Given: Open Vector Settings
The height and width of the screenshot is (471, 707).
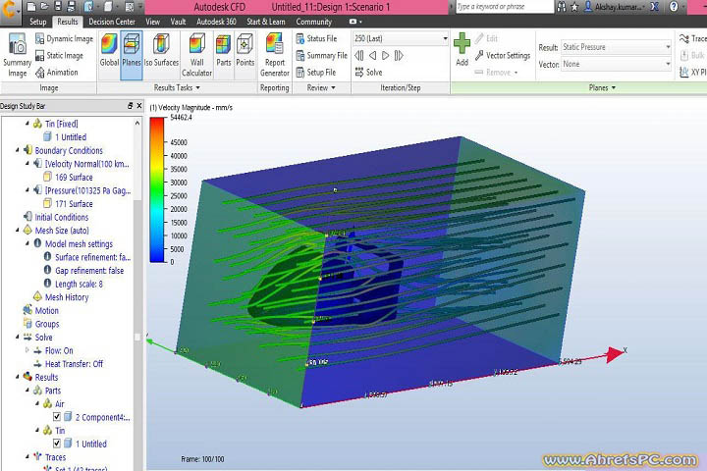Looking at the screenshot, I should coord(503,55).
